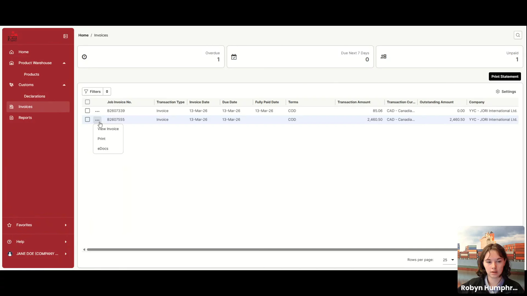
Task: Collapse the sidebar with the panel toggle icon
Action: [x=66, y=36]
